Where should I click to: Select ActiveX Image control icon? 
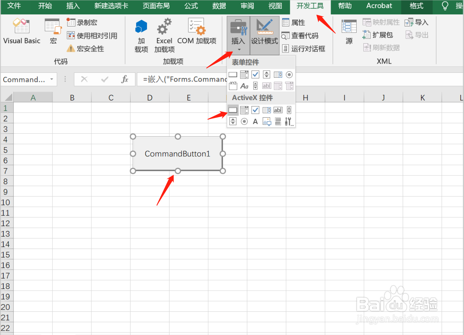click(x=266, y=121)
